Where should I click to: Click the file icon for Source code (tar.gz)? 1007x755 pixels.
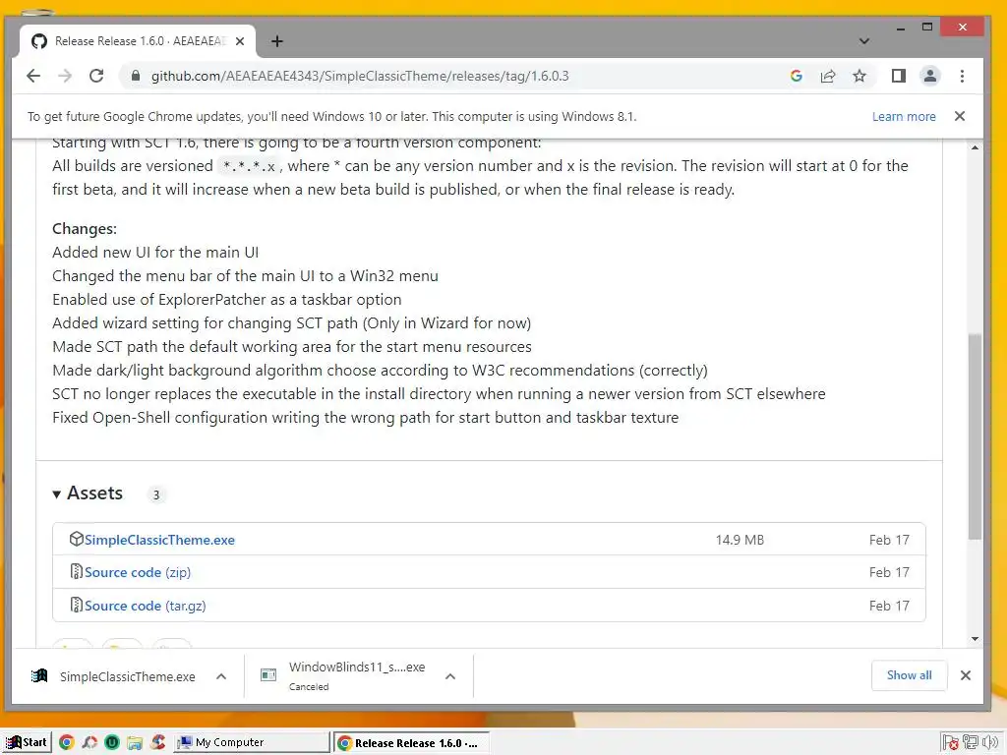pos(76,605)
